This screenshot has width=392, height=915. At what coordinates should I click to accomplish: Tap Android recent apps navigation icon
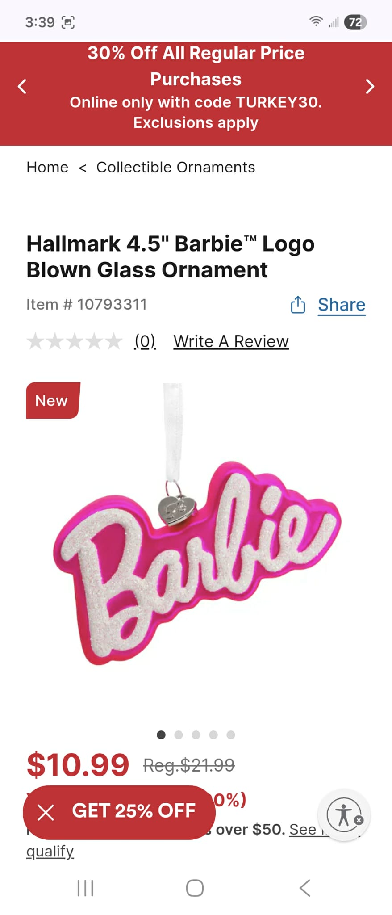click(x=85, y=888)
